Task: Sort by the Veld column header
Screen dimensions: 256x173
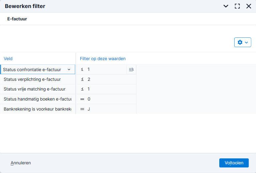Action: click(x=8, y=59)
